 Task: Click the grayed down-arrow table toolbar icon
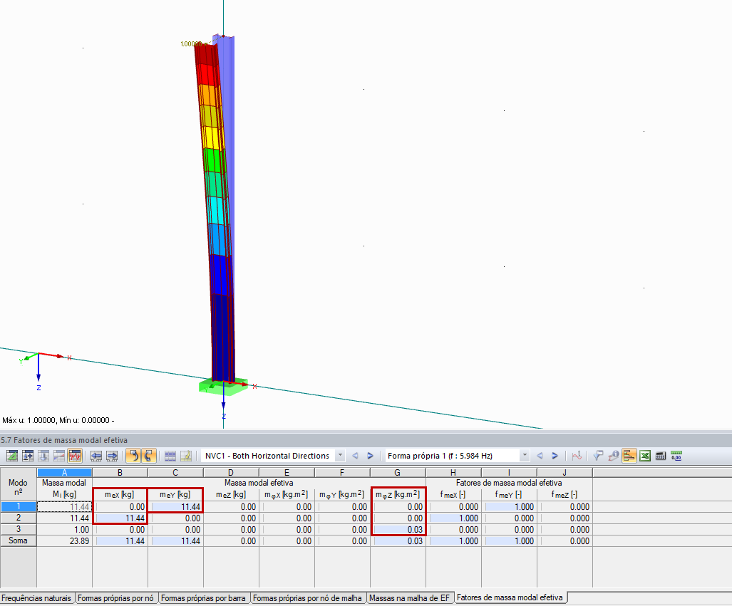click(x=43, y=456)
